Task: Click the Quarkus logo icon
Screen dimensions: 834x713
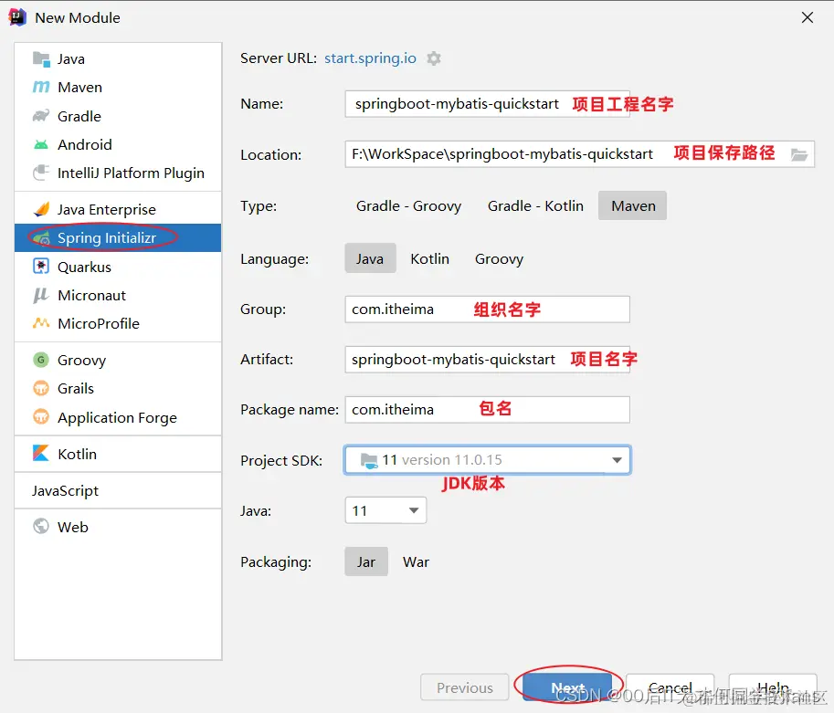Action: [x=41, y=266]
